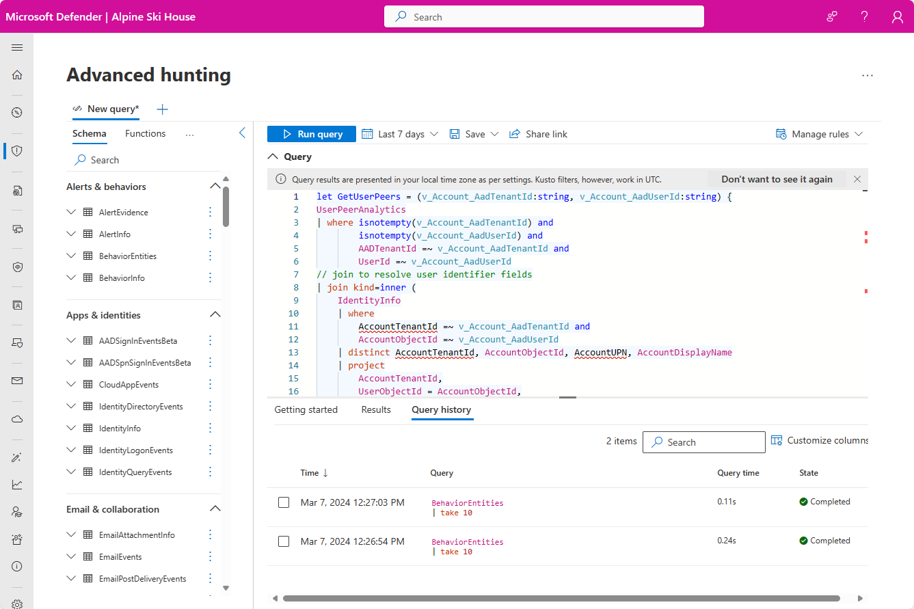Select the Reports chart icon in the sidebar

pyautogui.click(x=16, y=484)
